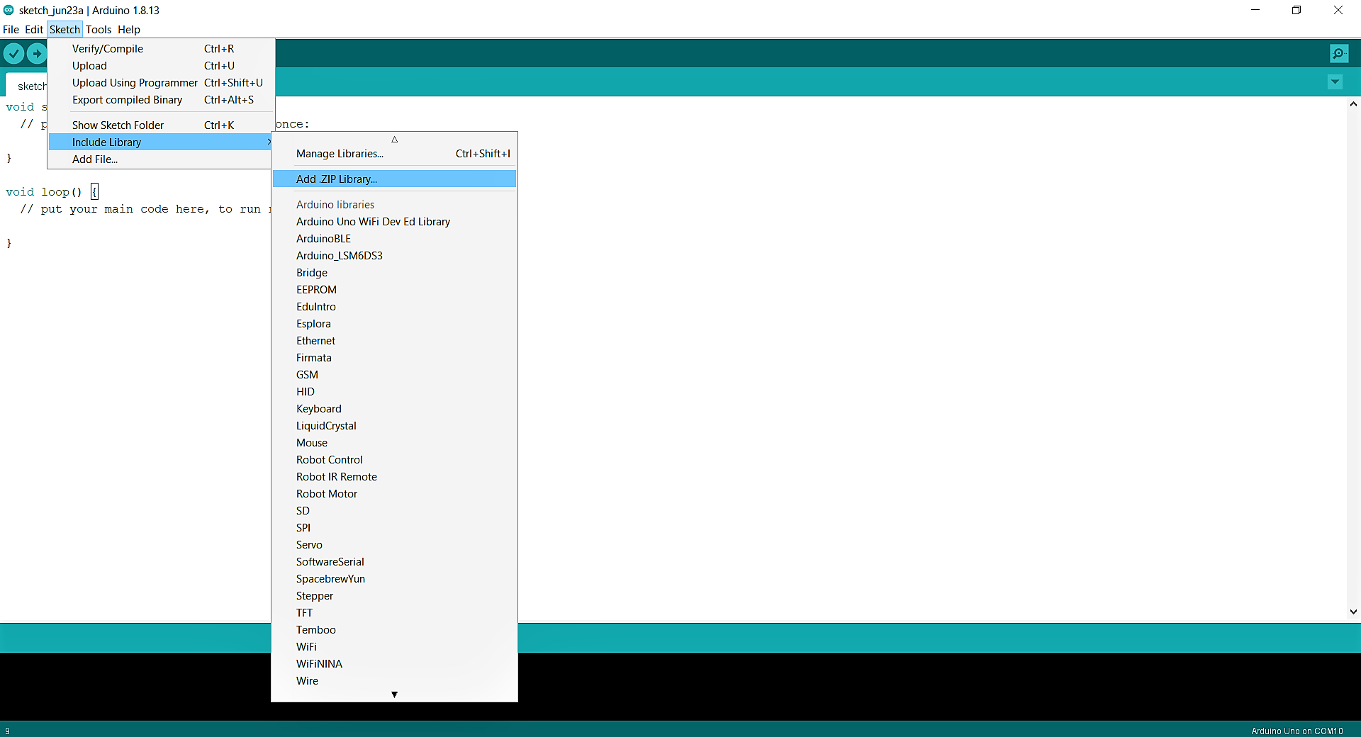Include the SD library
The image size is (1361, 737).
tap(394, 511)
